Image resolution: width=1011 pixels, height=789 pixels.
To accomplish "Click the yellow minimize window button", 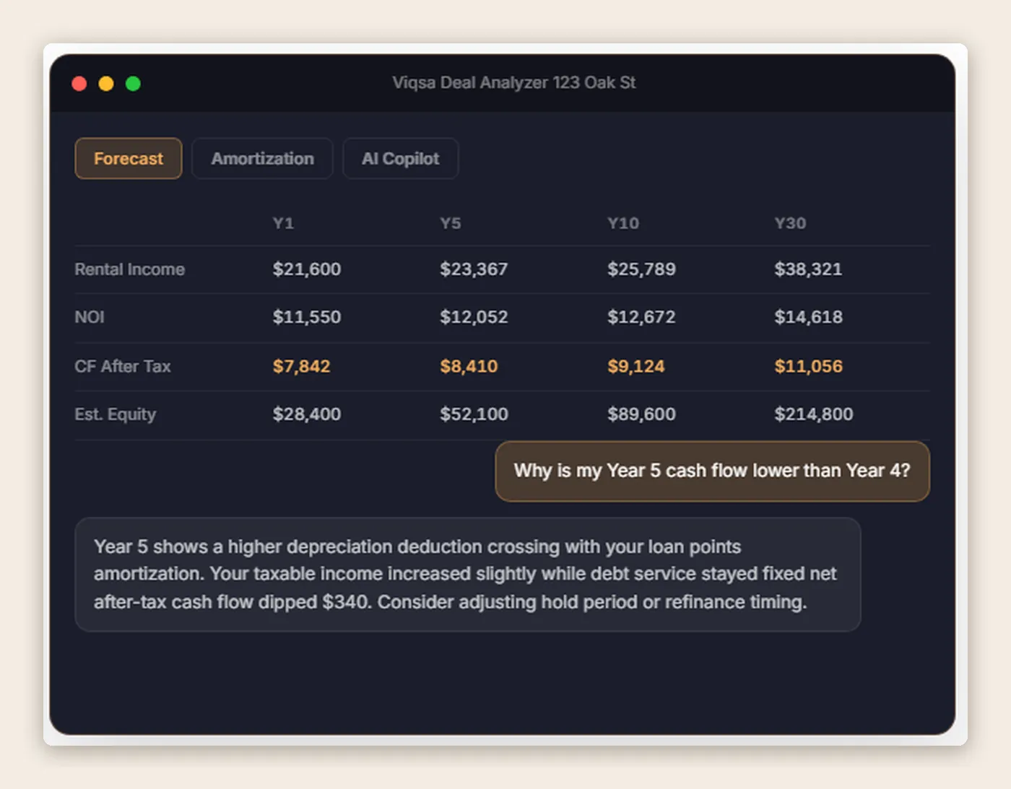I will point(106,84).
